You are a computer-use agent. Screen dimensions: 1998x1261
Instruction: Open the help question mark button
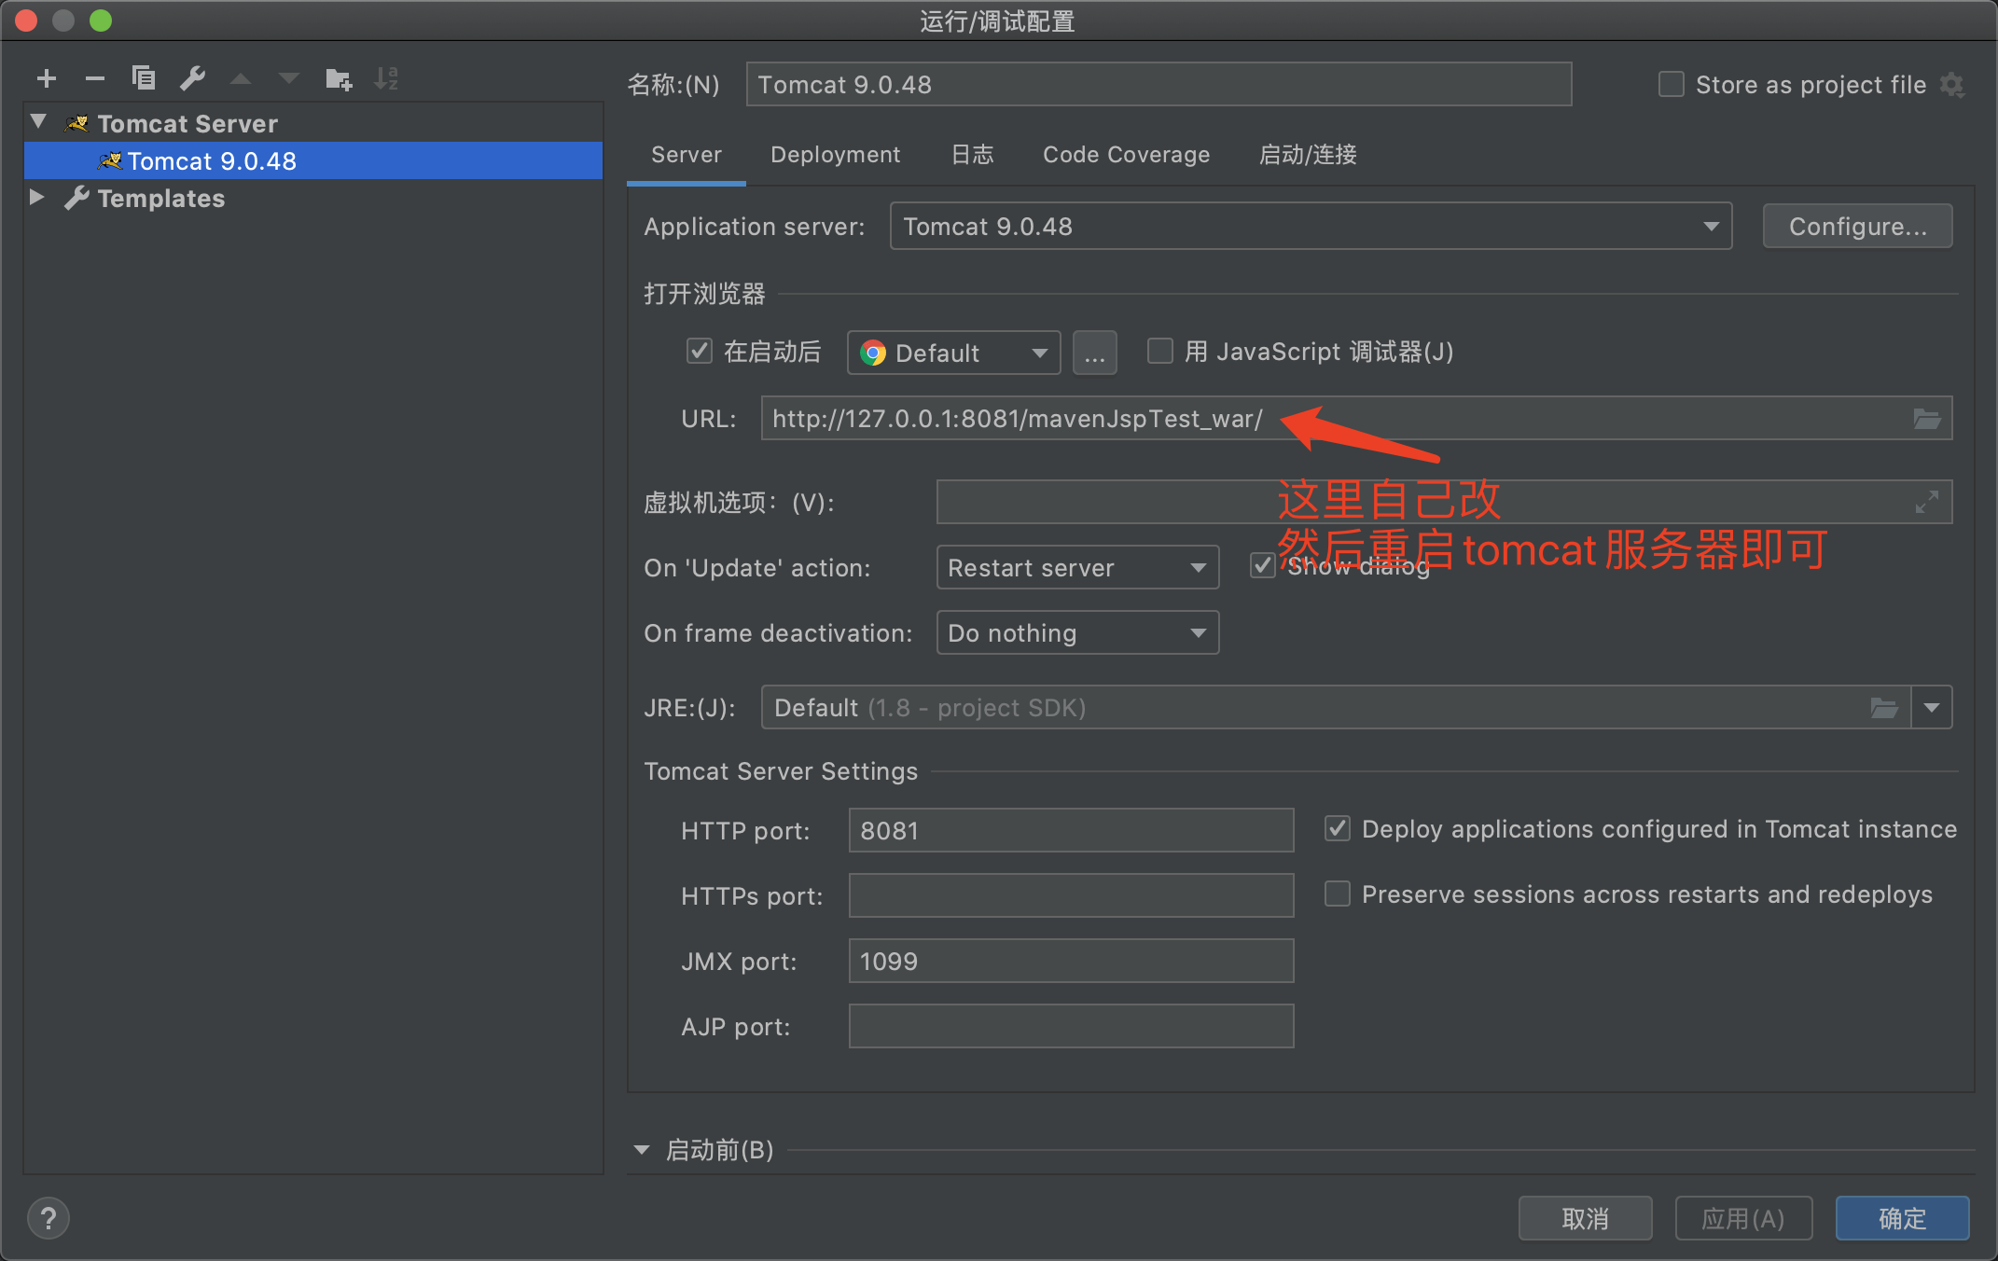[x=49, y=1218]
